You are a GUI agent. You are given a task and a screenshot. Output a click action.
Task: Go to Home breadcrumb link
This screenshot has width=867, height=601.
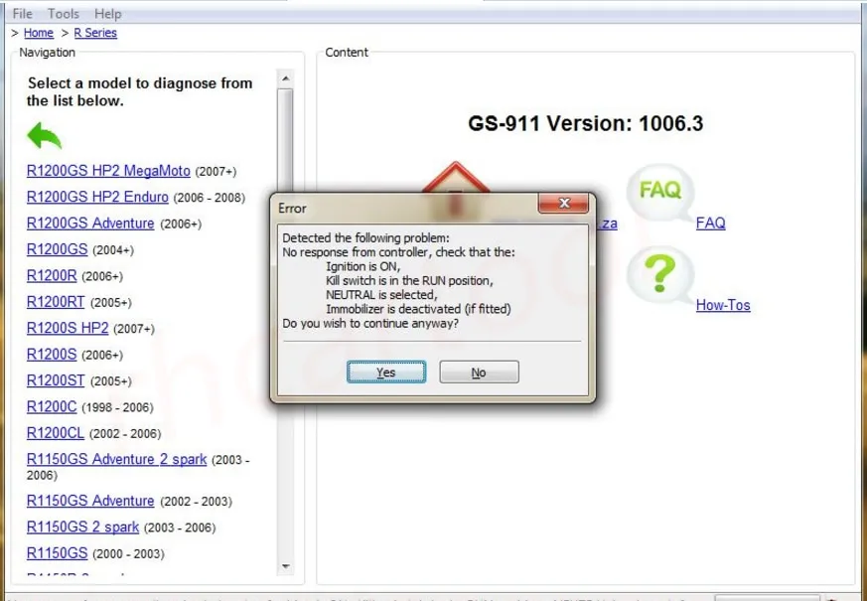[39, 33]
